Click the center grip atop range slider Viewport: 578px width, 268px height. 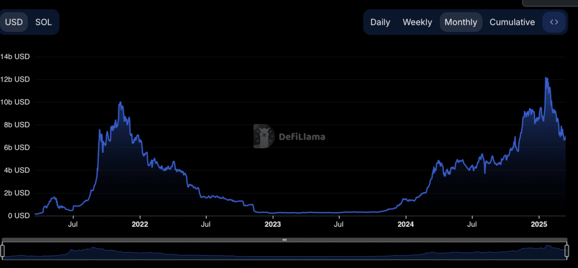284,240
